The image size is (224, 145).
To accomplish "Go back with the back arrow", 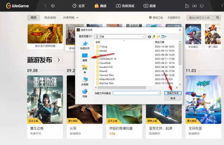I will pyautogui.click(x=46, y=6).
